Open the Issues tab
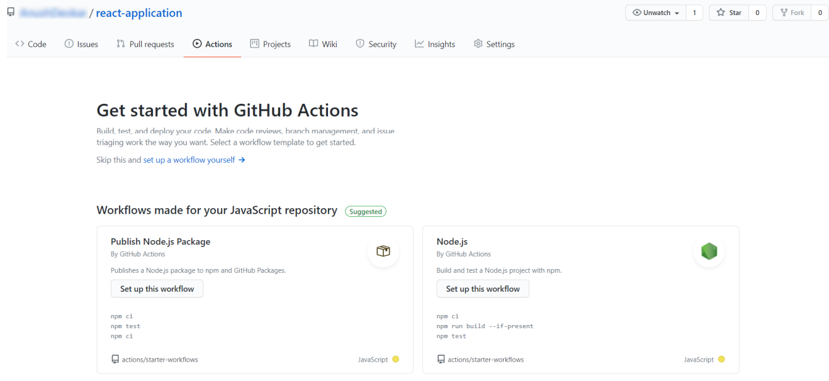The width and height of the screenshot is (829, 381). coord(81,44)
